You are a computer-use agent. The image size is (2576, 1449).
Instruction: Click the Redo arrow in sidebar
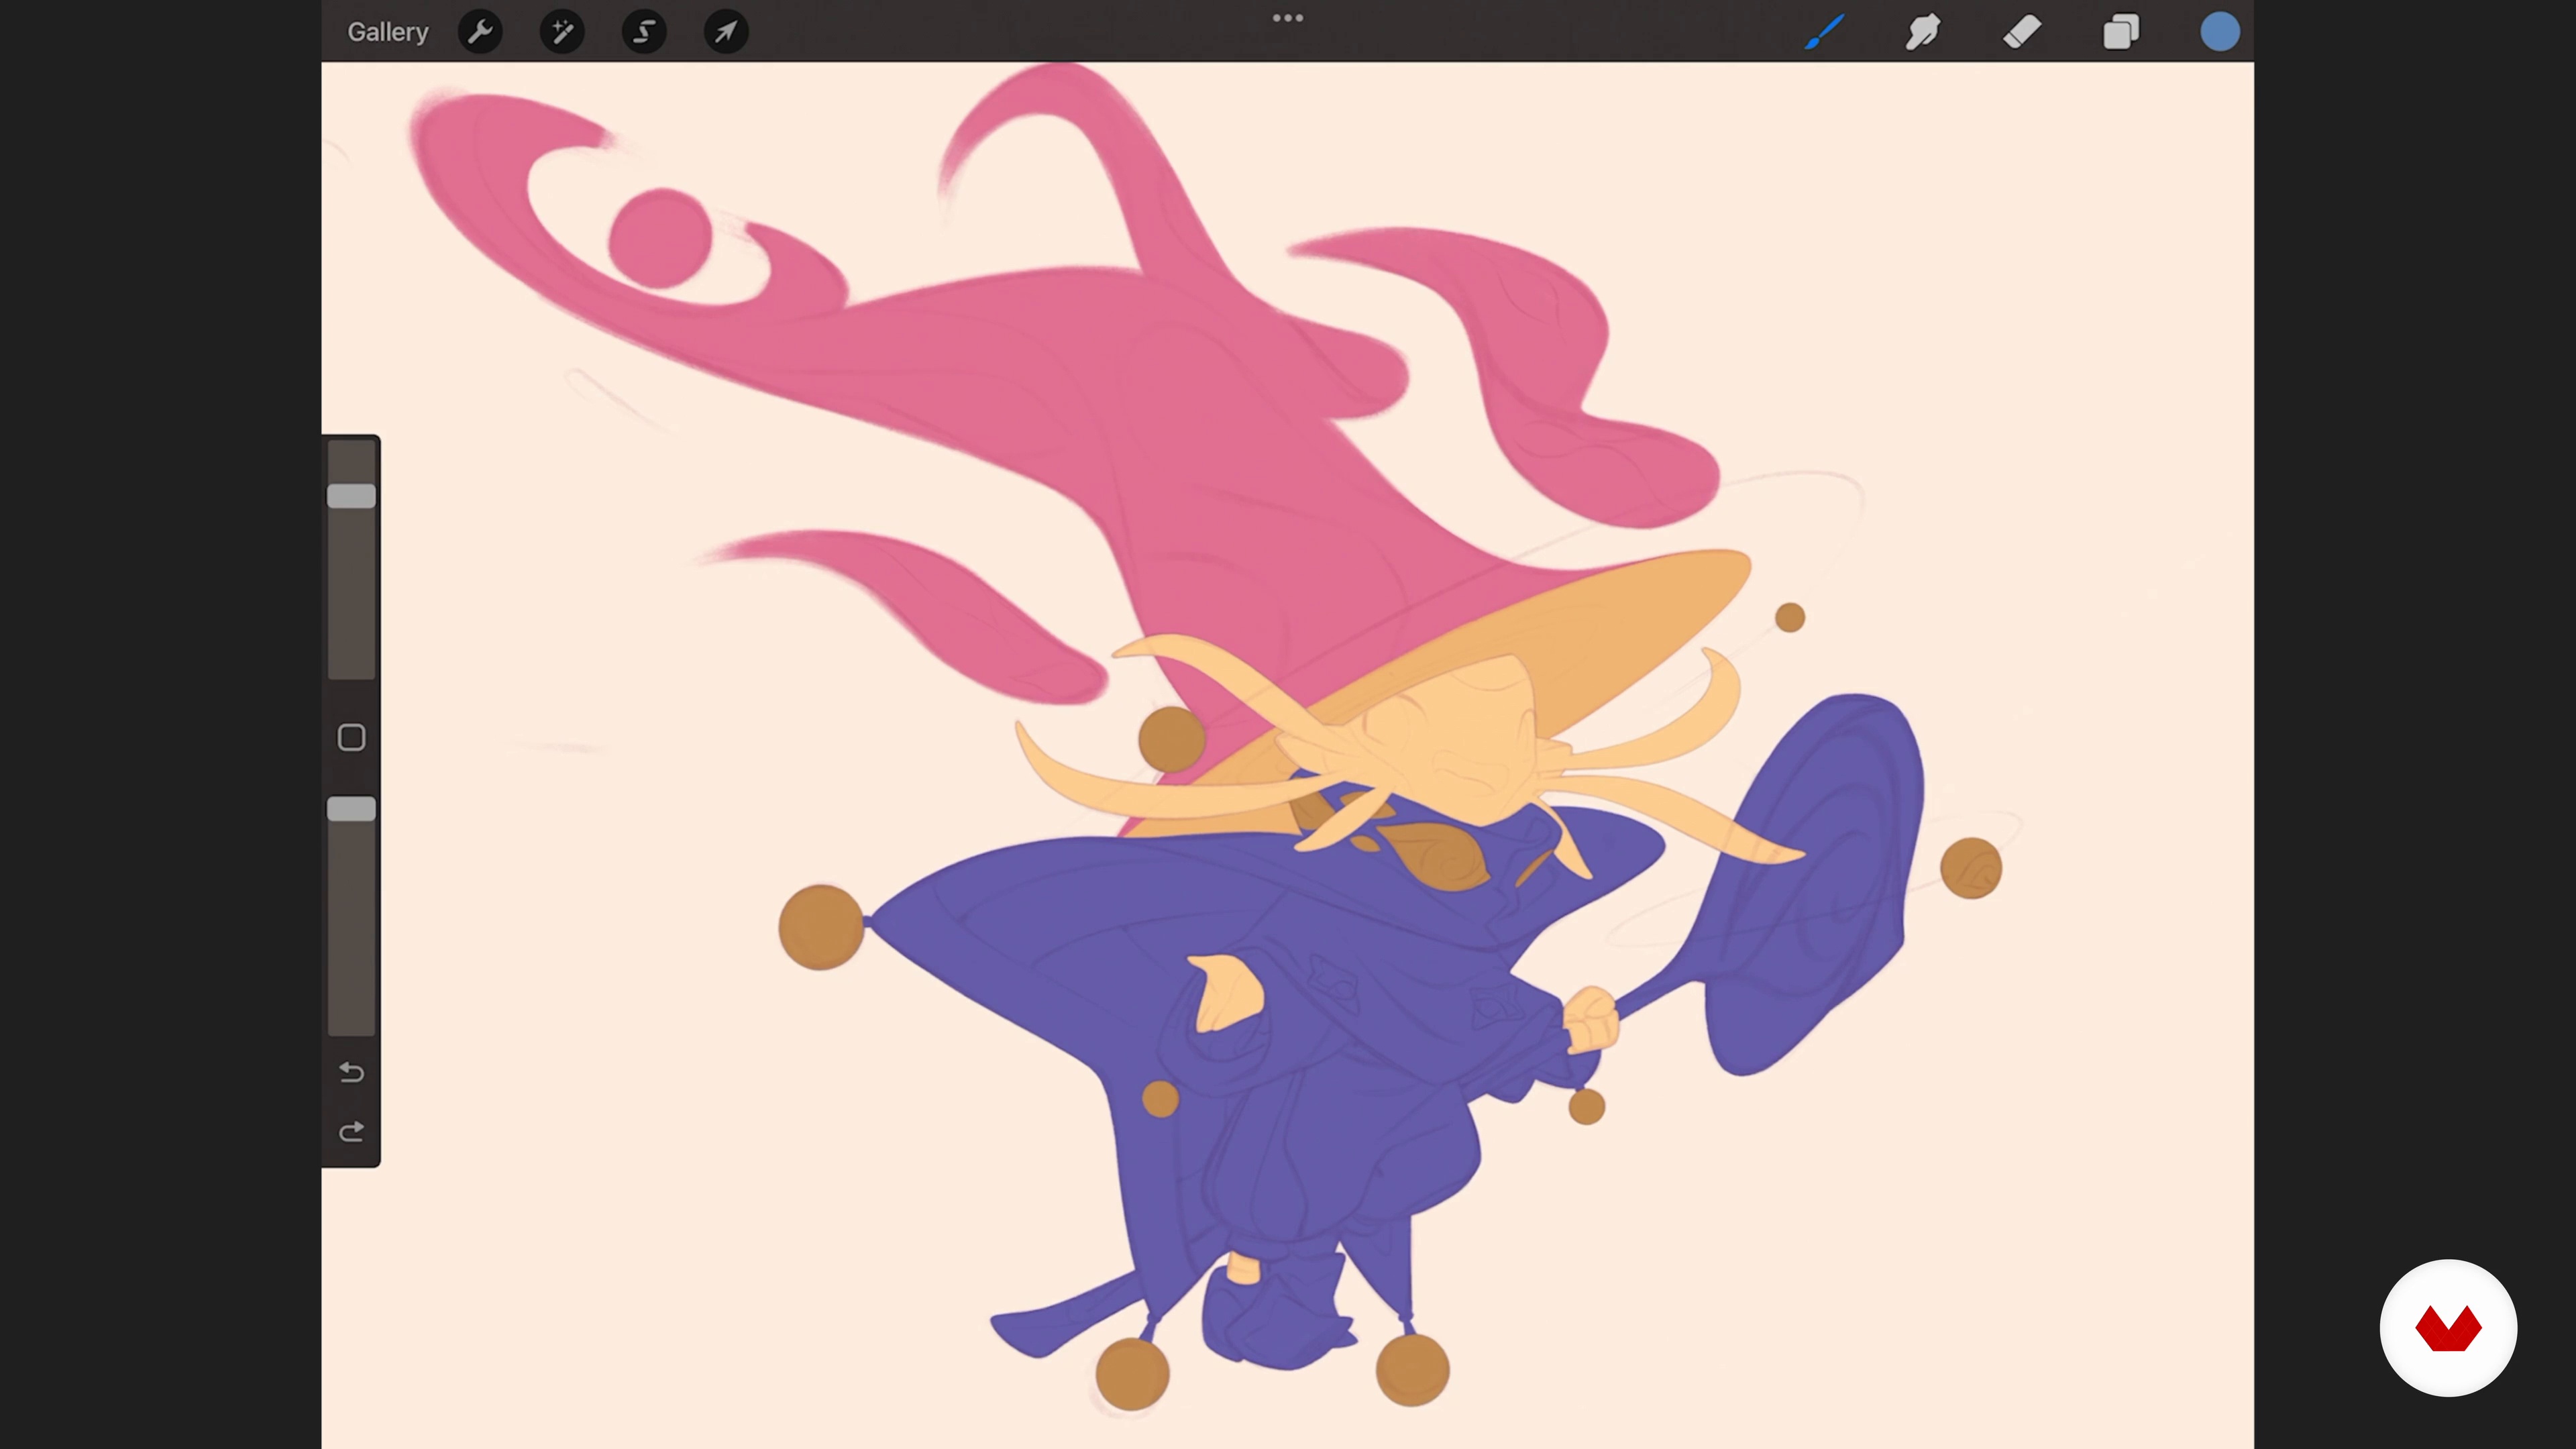[351, 1132]
